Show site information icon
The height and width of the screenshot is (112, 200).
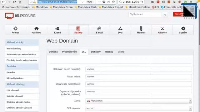pyautogui.click(x=31, y=2)
